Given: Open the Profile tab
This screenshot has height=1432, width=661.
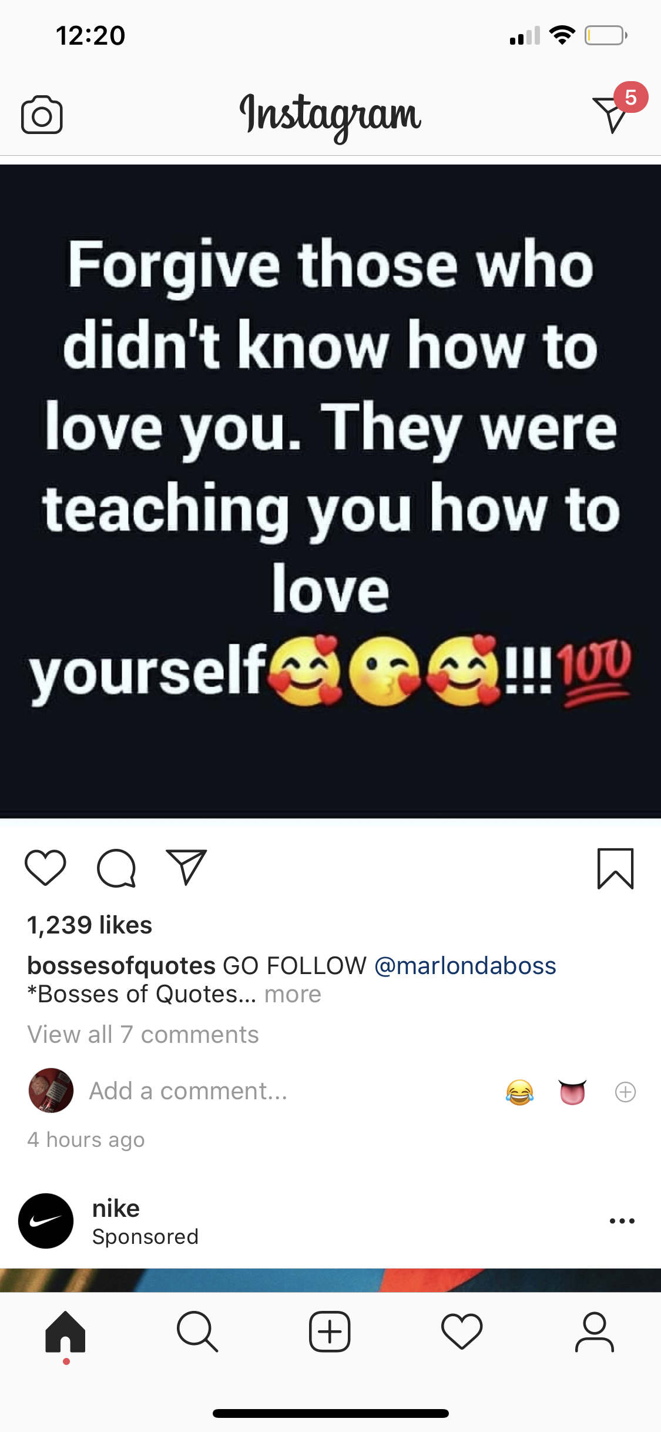Looking at the screenshot, I should coord(594,1332).
